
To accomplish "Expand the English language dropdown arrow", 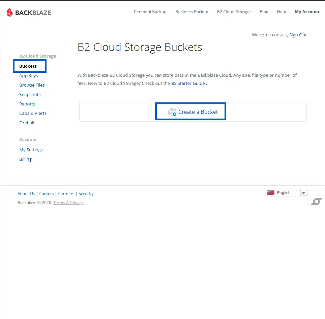I will coord(303,193).
